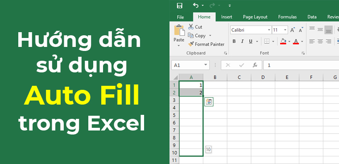Cancel the formula bar entry

(228, 65)
